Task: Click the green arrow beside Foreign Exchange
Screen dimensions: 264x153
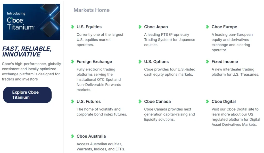Action: 72,61
